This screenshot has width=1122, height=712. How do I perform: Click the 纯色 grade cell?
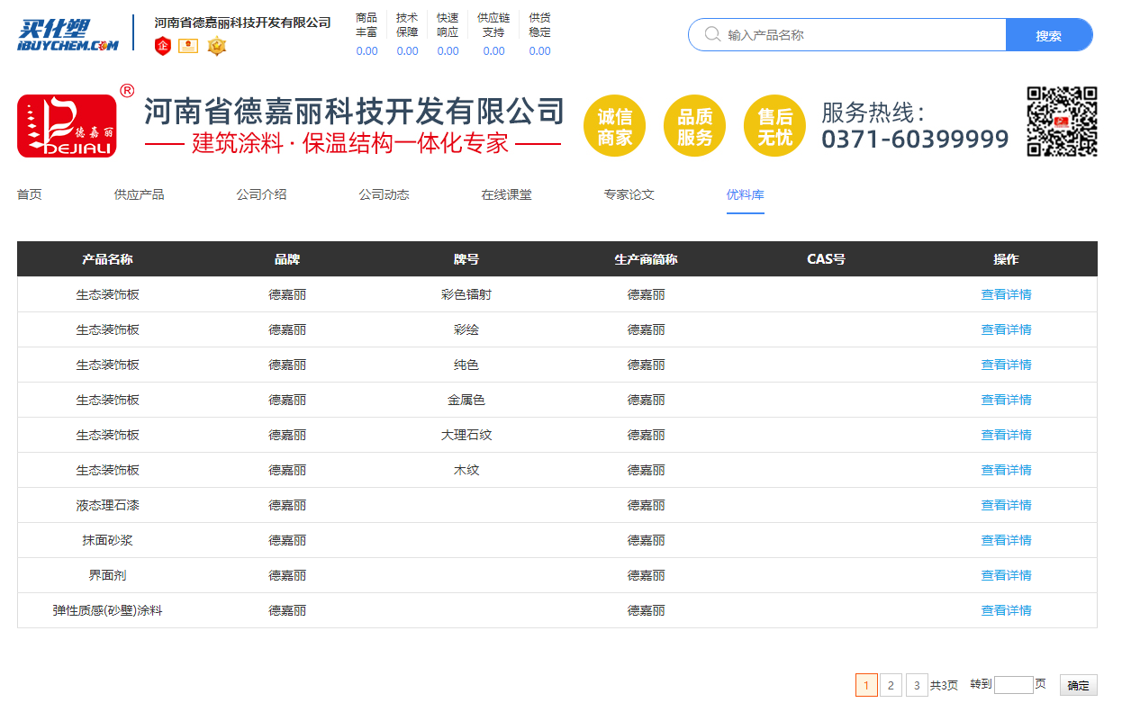tap(466, 365)
